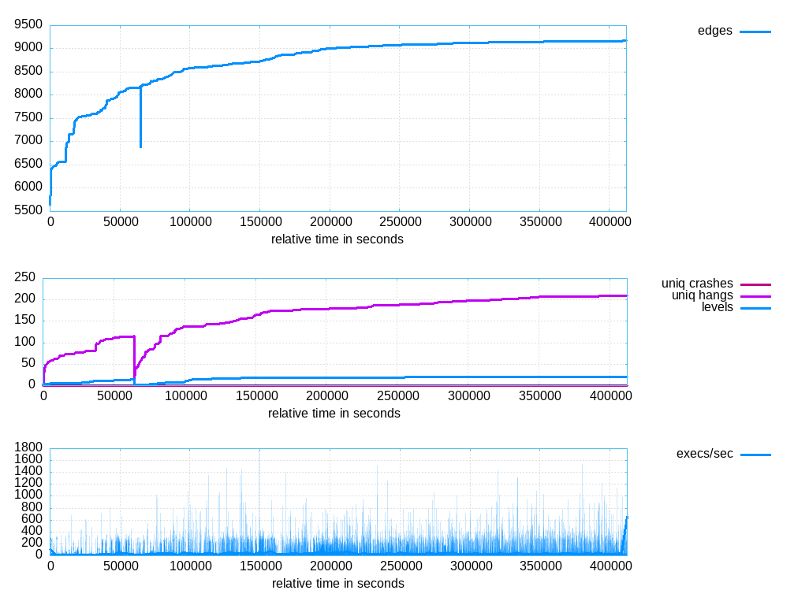Click the 200000 x-axis tick under edges chart
809x605 pixels.
pos(330,222)
